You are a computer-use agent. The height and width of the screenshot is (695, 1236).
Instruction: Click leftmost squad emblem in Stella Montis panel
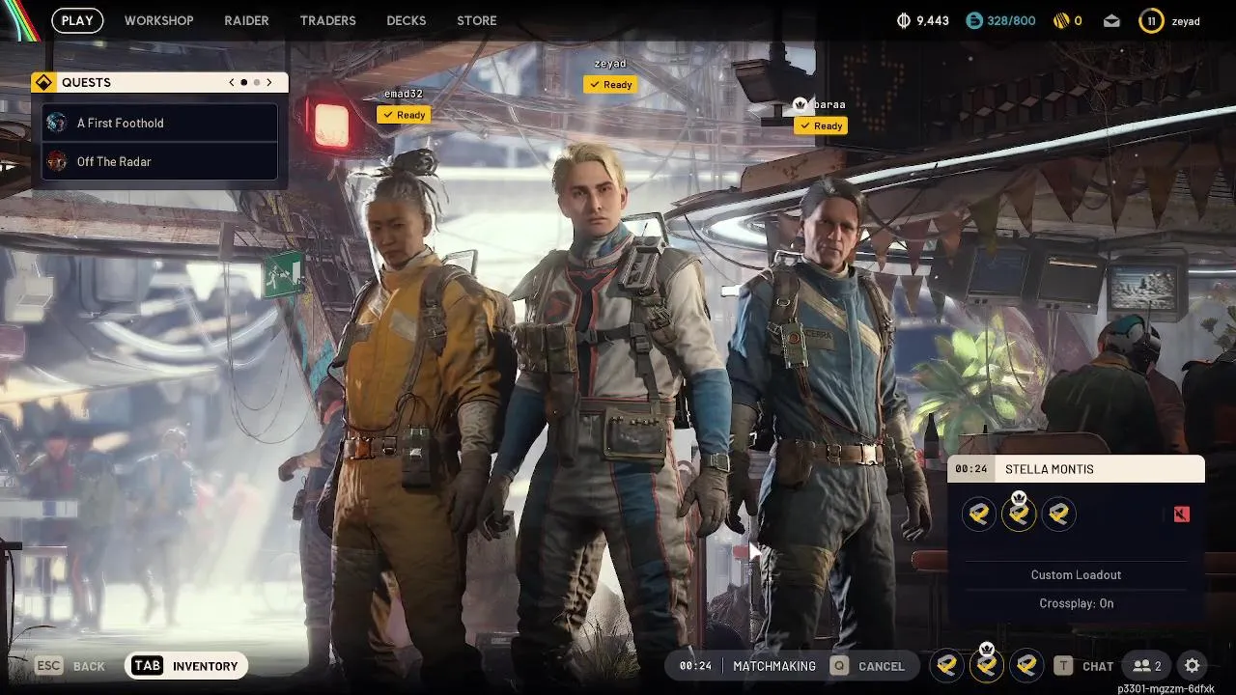click(979, 514)
